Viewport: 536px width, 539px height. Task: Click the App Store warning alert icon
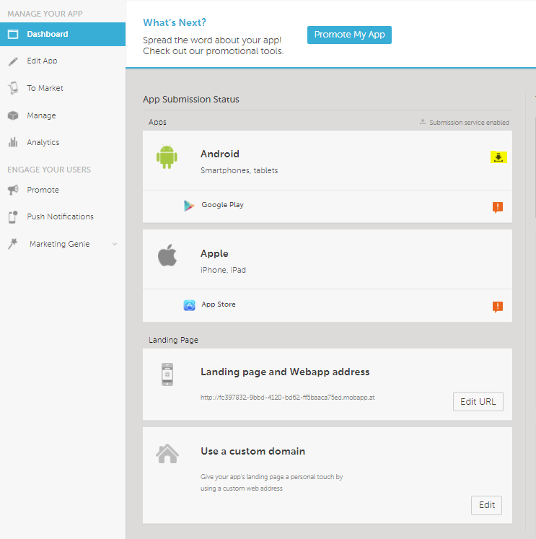click(498, 307)
